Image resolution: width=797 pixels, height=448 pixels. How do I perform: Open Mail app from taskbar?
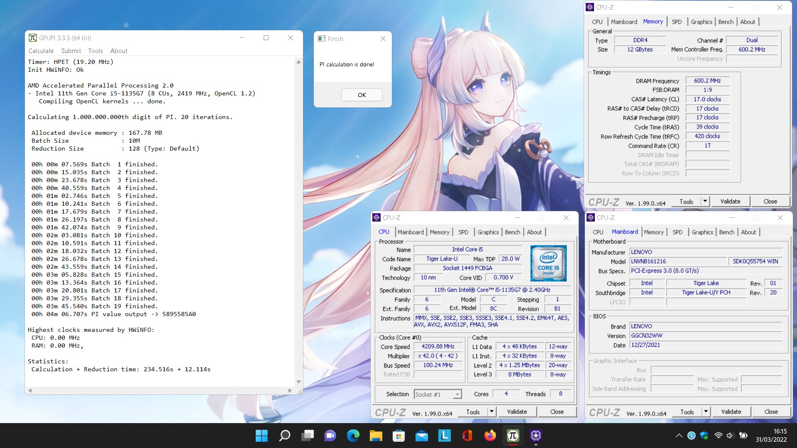(422, 436)
